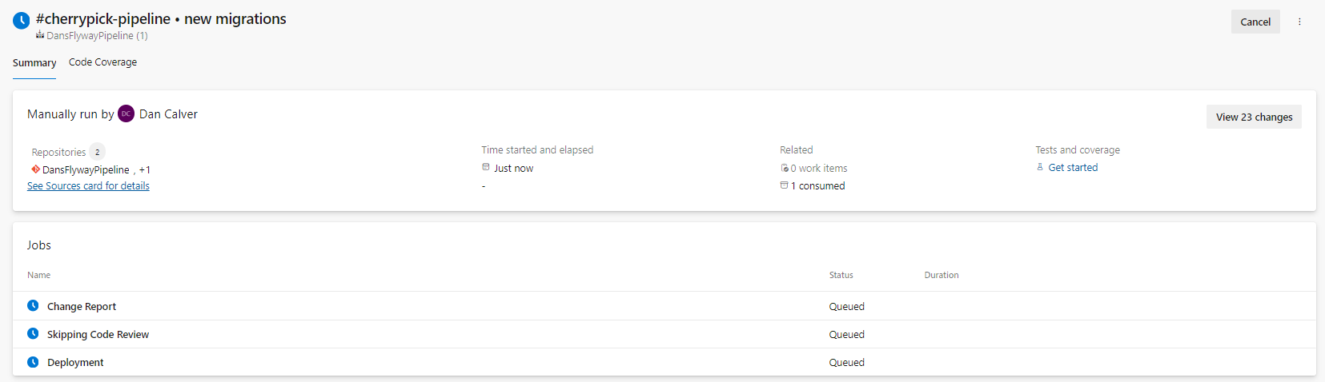1325x382 pixels.
Task: Open the 1 consumed artifacts link
Action: tap(817, 185)
